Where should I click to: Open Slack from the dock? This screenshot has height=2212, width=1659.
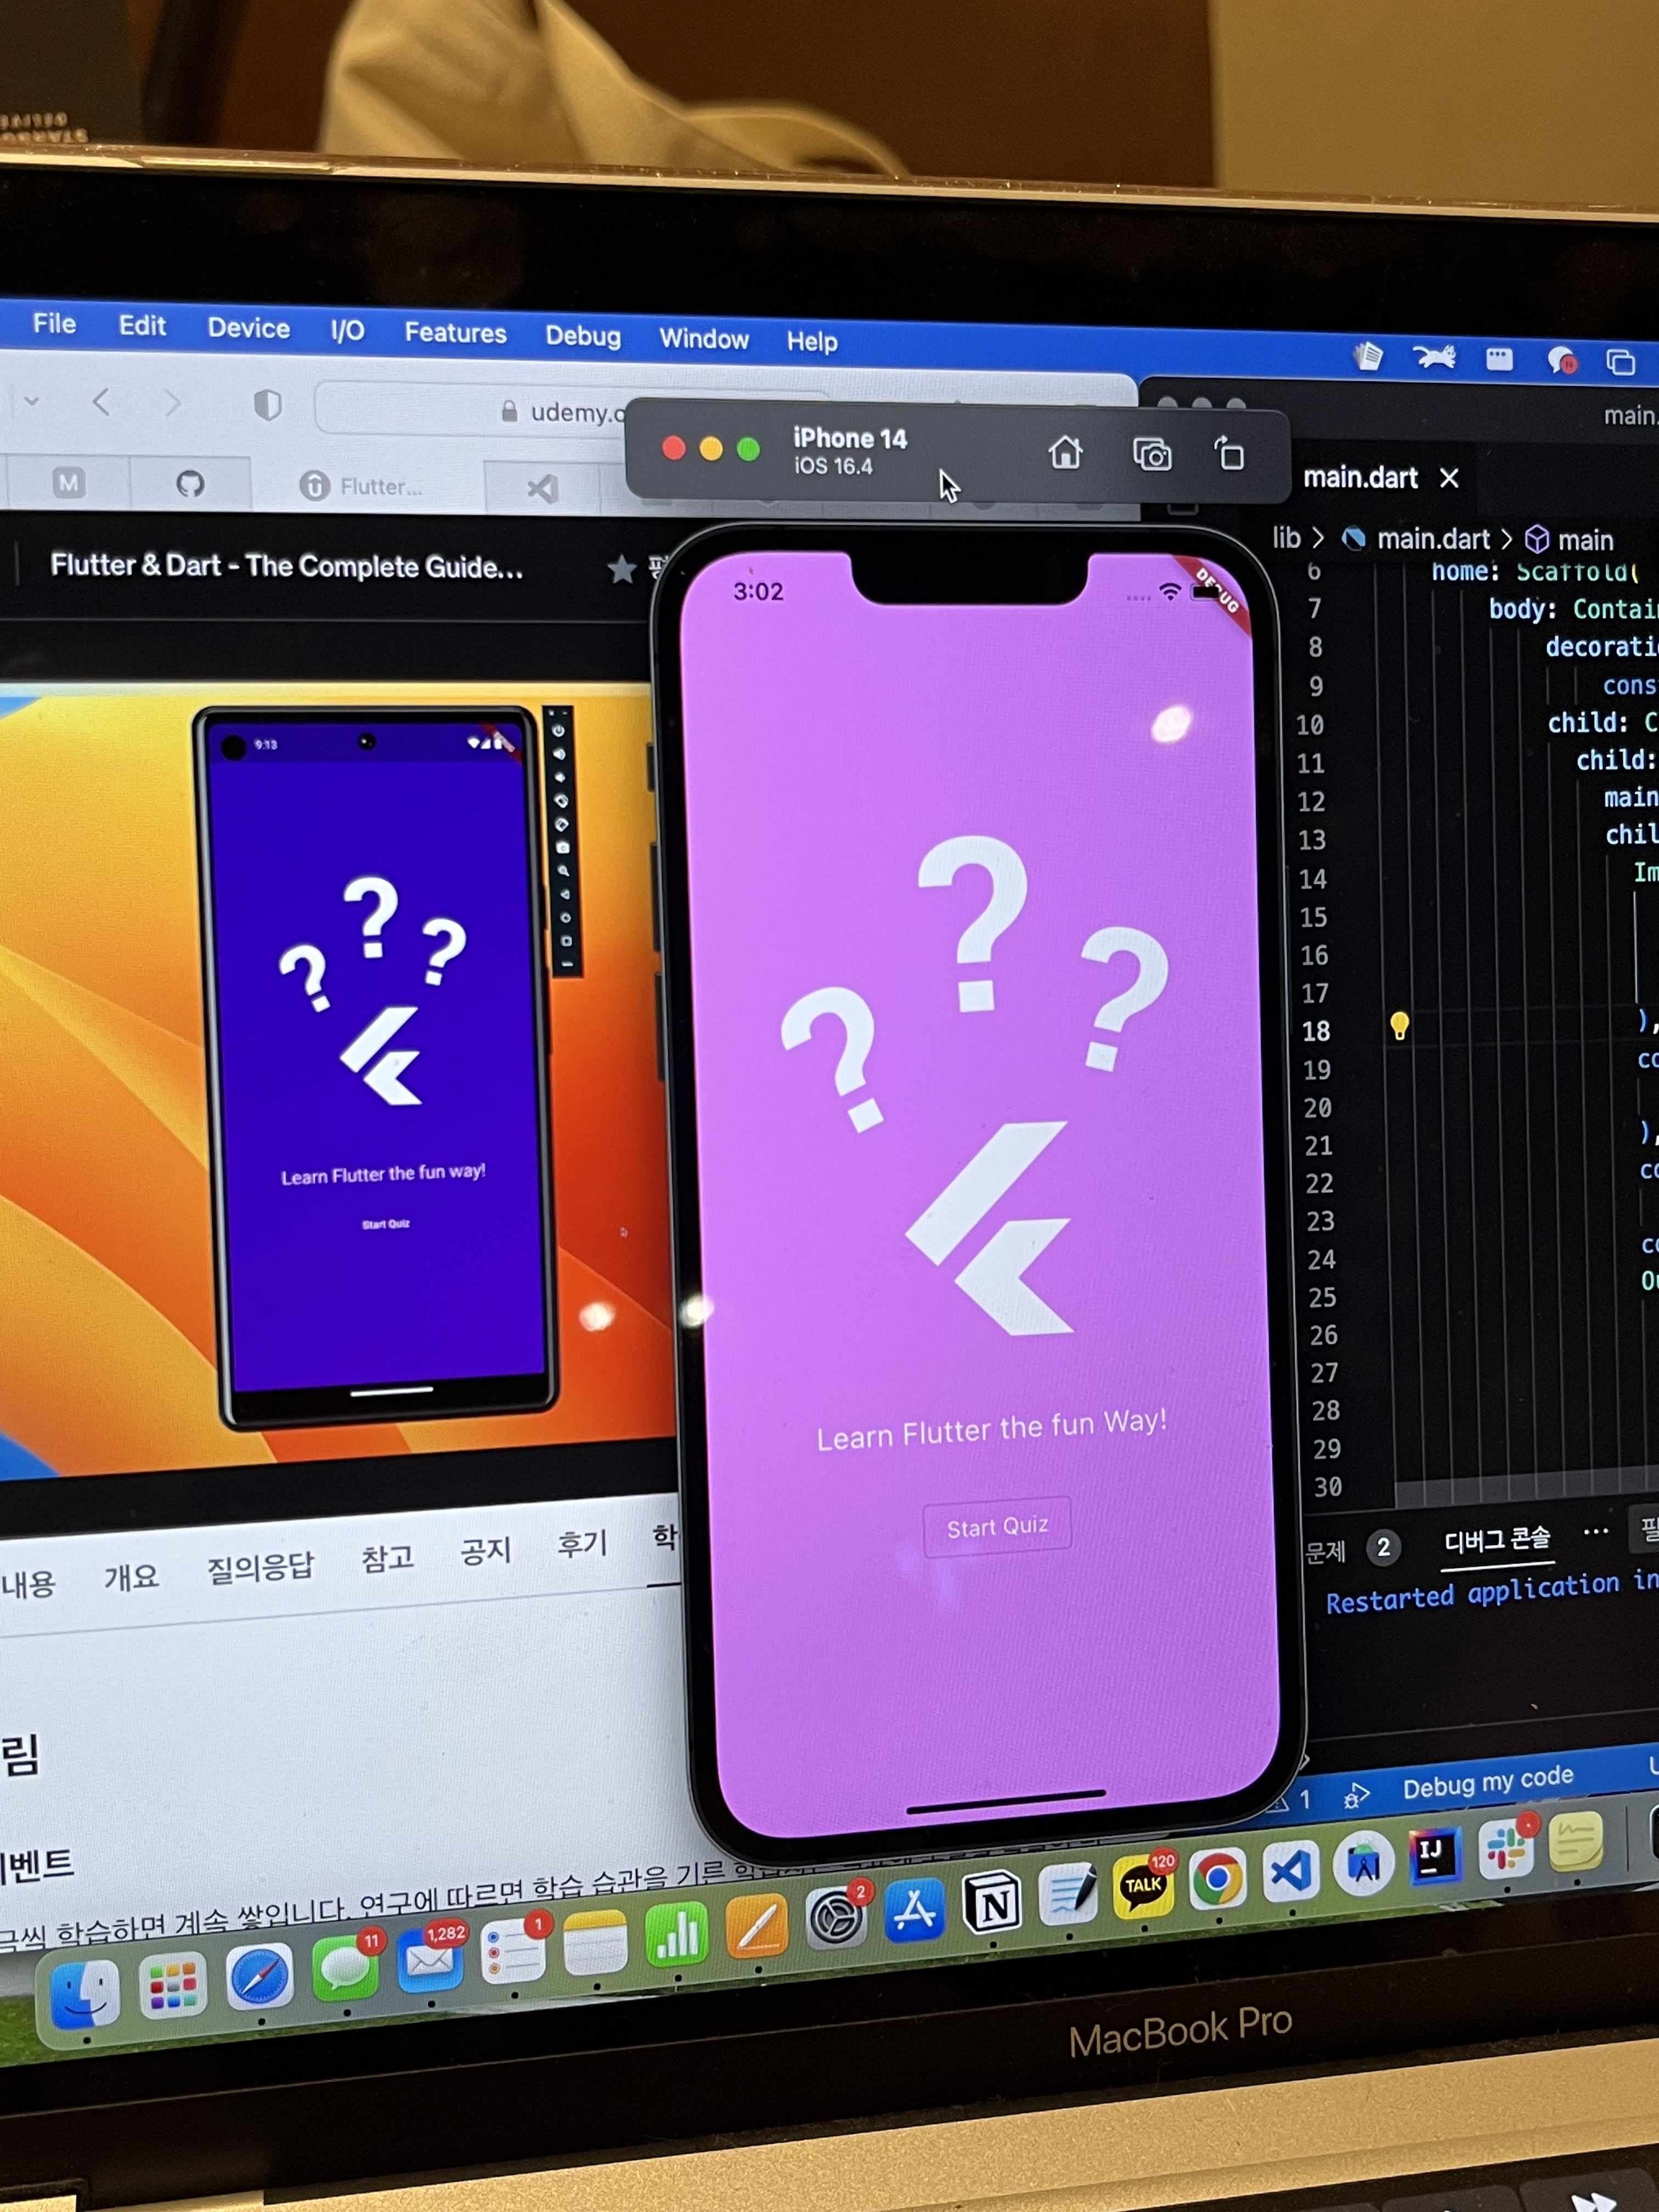tap(1505, 1849)
